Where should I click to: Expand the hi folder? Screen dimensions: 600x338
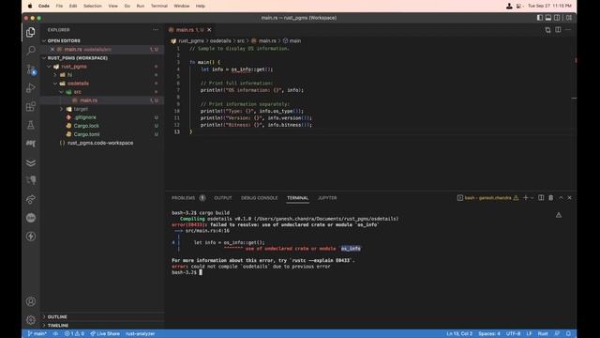pyautogui.click(x=55, y=75)
